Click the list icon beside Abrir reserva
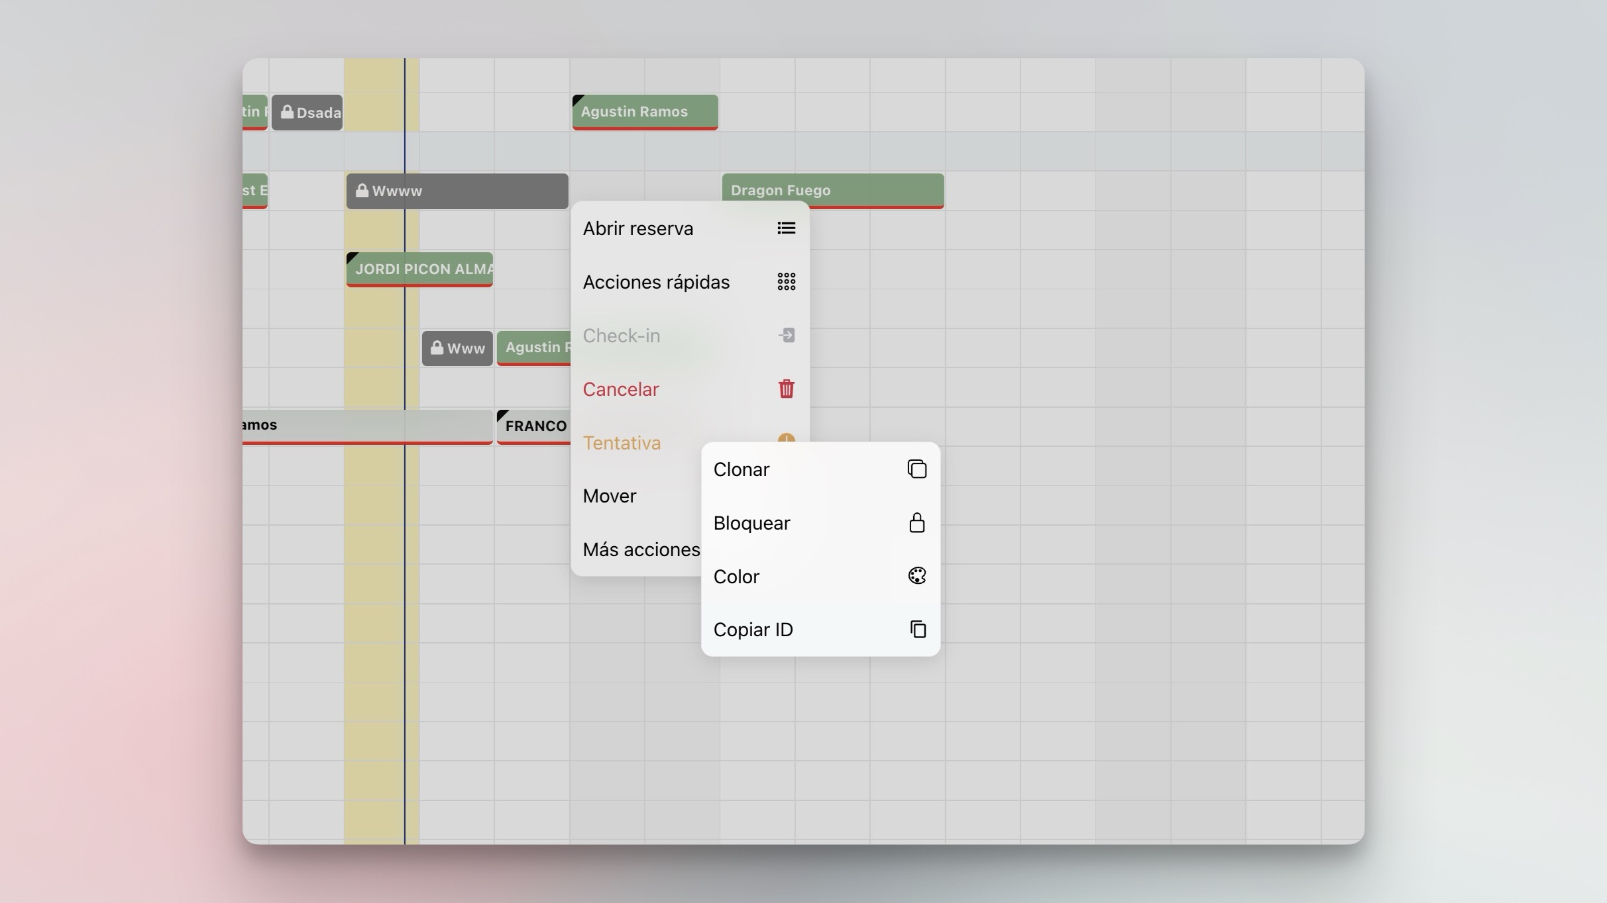 [x=786, y=228]
